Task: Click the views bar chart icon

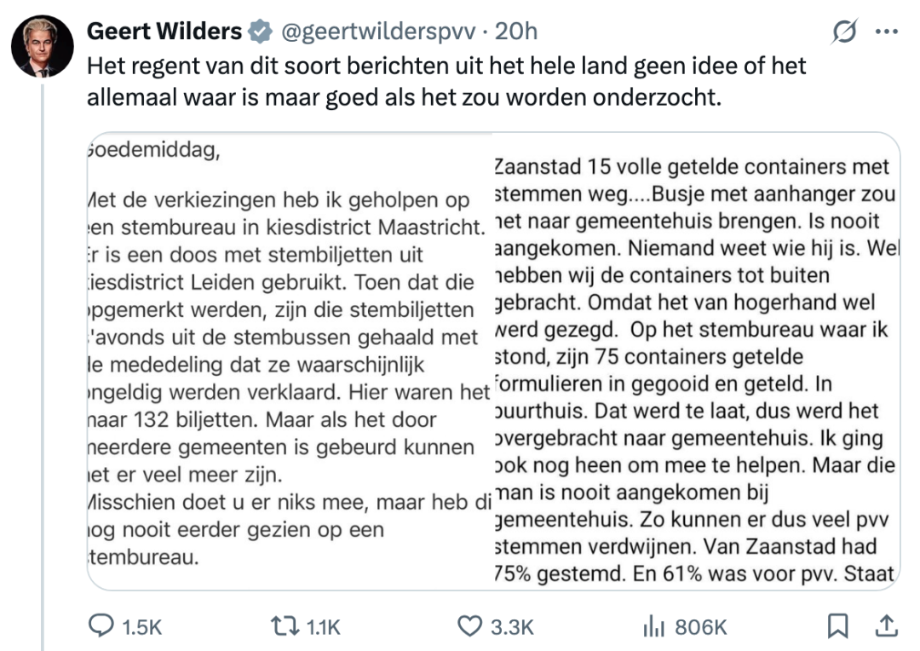Action: pos(653,626)
